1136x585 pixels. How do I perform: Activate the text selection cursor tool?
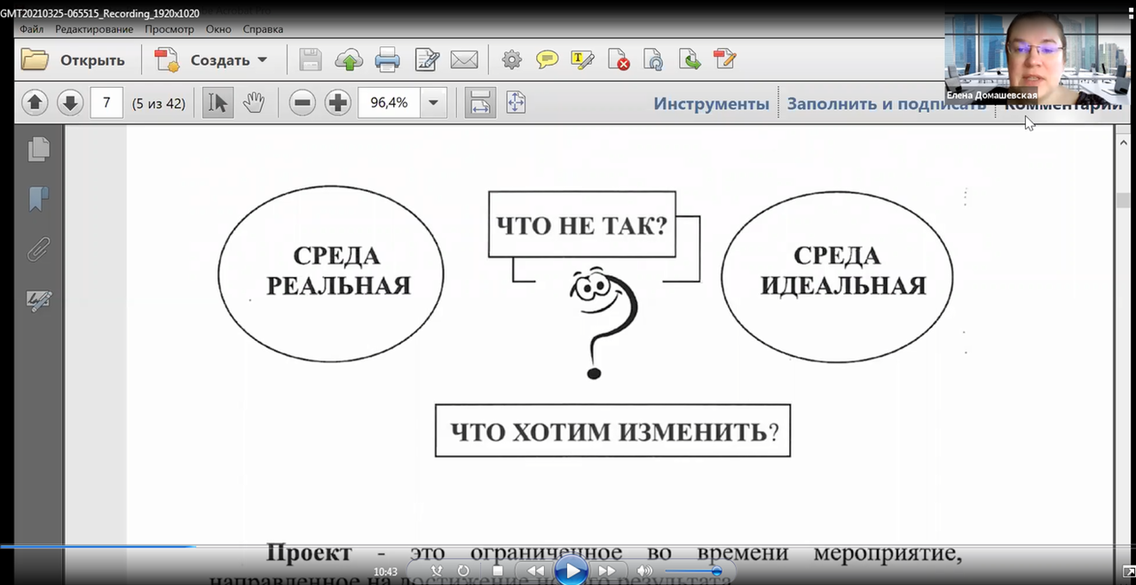pos(217,103)
